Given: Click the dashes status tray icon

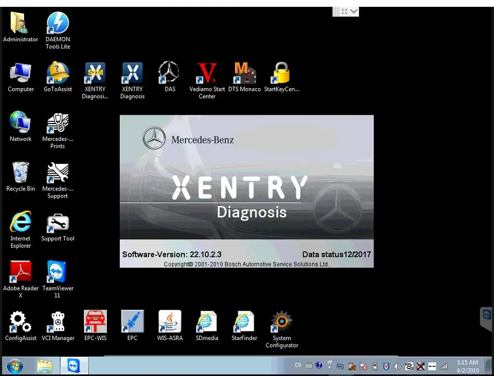Looking at the screenshot, I should tap(433, 366).
